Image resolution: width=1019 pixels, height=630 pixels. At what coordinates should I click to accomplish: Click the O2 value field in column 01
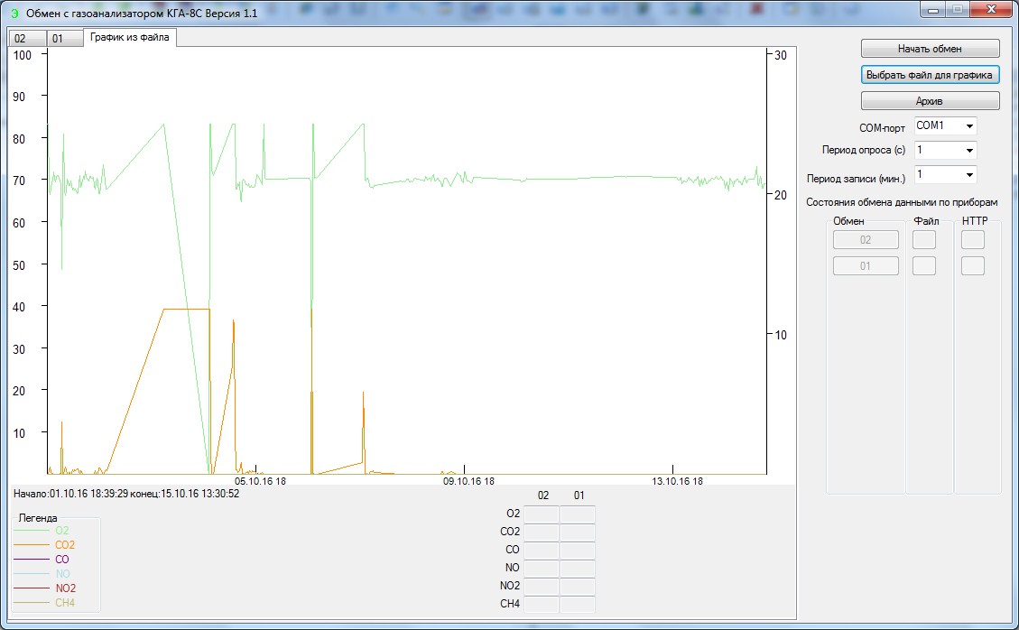(x=578, y=514)
